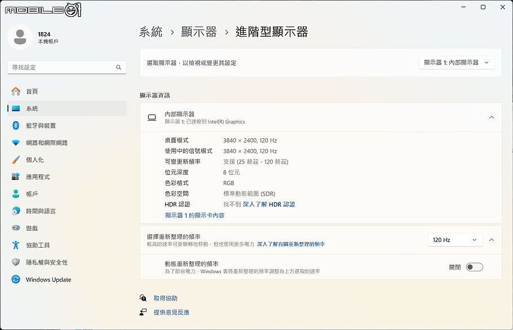Open 深入了解 HDR 認證 link

pyautogui.click(x=269, y=204)
